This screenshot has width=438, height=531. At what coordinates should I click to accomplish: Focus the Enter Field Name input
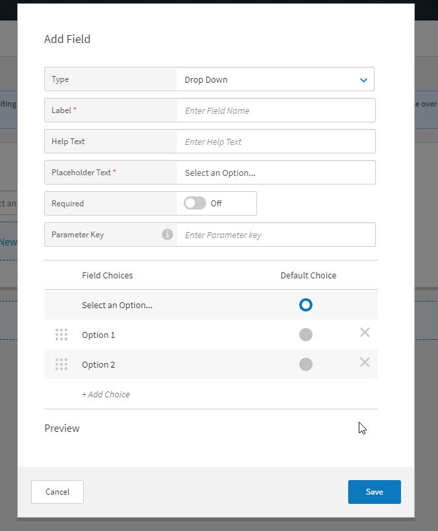[275, 110]
